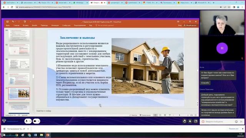The width and height of the screenshot is (246, 138).
Task: Switch to Normal view icon in status bar
Action: tap(155, 115)
